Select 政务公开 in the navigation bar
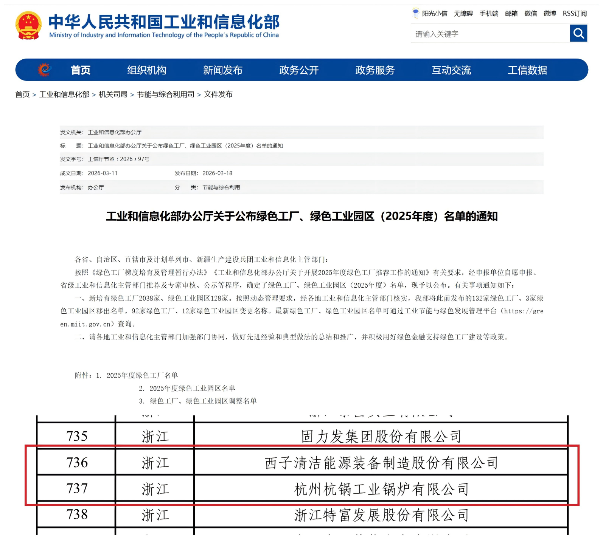Screen dimensions: 603x539 [299, 70]
